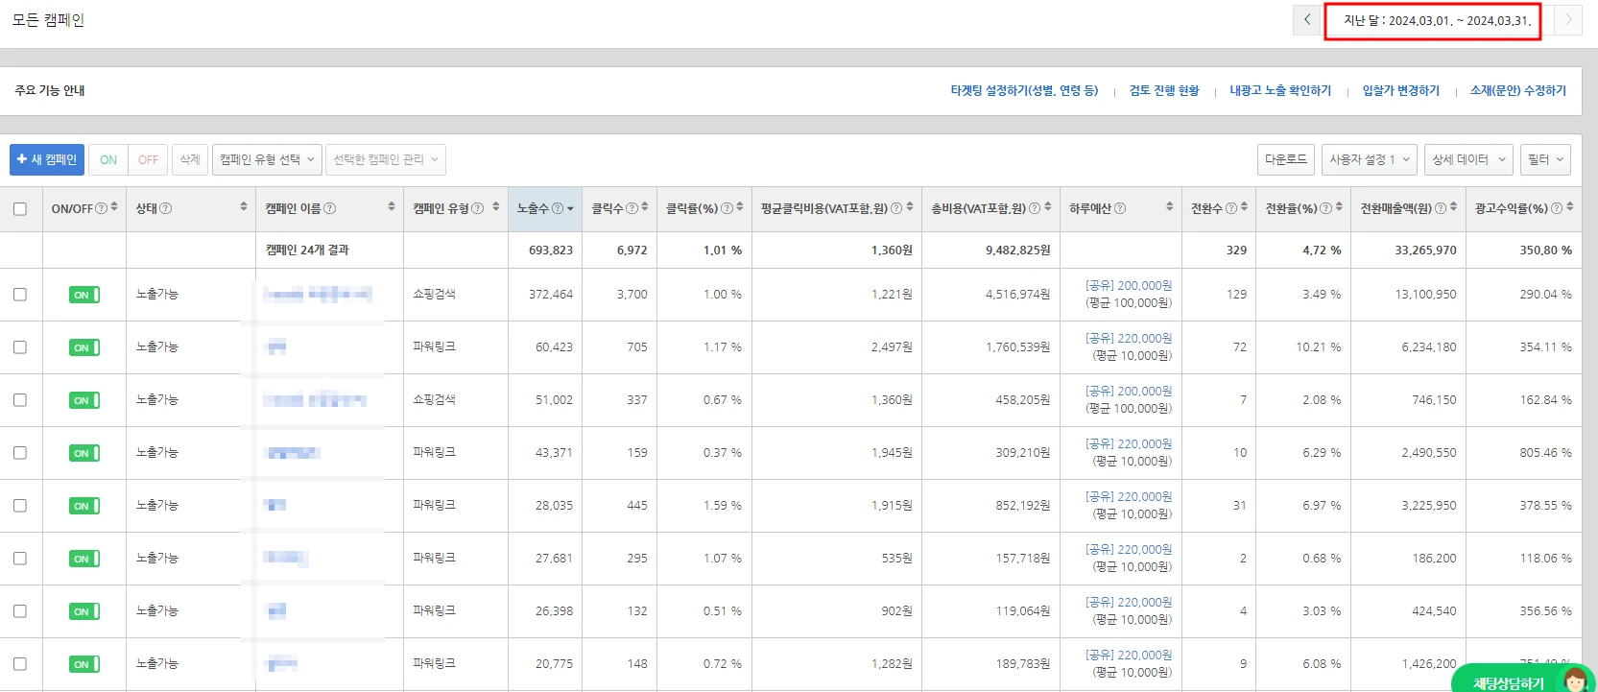
Task: Check the row with 51,002 impressions
Action: coord(20,400)
